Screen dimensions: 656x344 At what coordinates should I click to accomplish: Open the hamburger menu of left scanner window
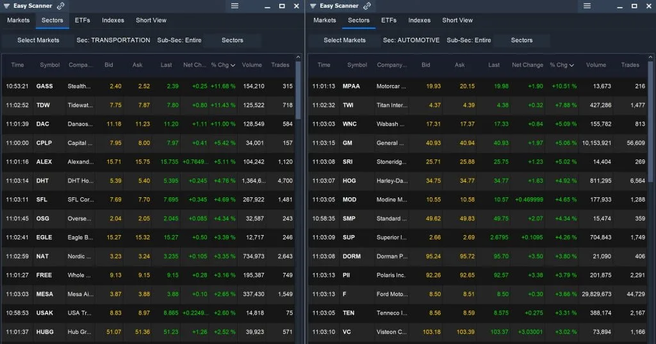click(x=234, y=6)
